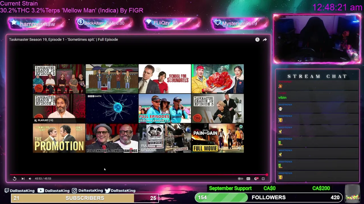Image resolution: width=364 pixels, height=204 pixels.
Task: Click the Instagram icon beside DaRastaKing
Action: pyautogui.click(x=74, y=191)
